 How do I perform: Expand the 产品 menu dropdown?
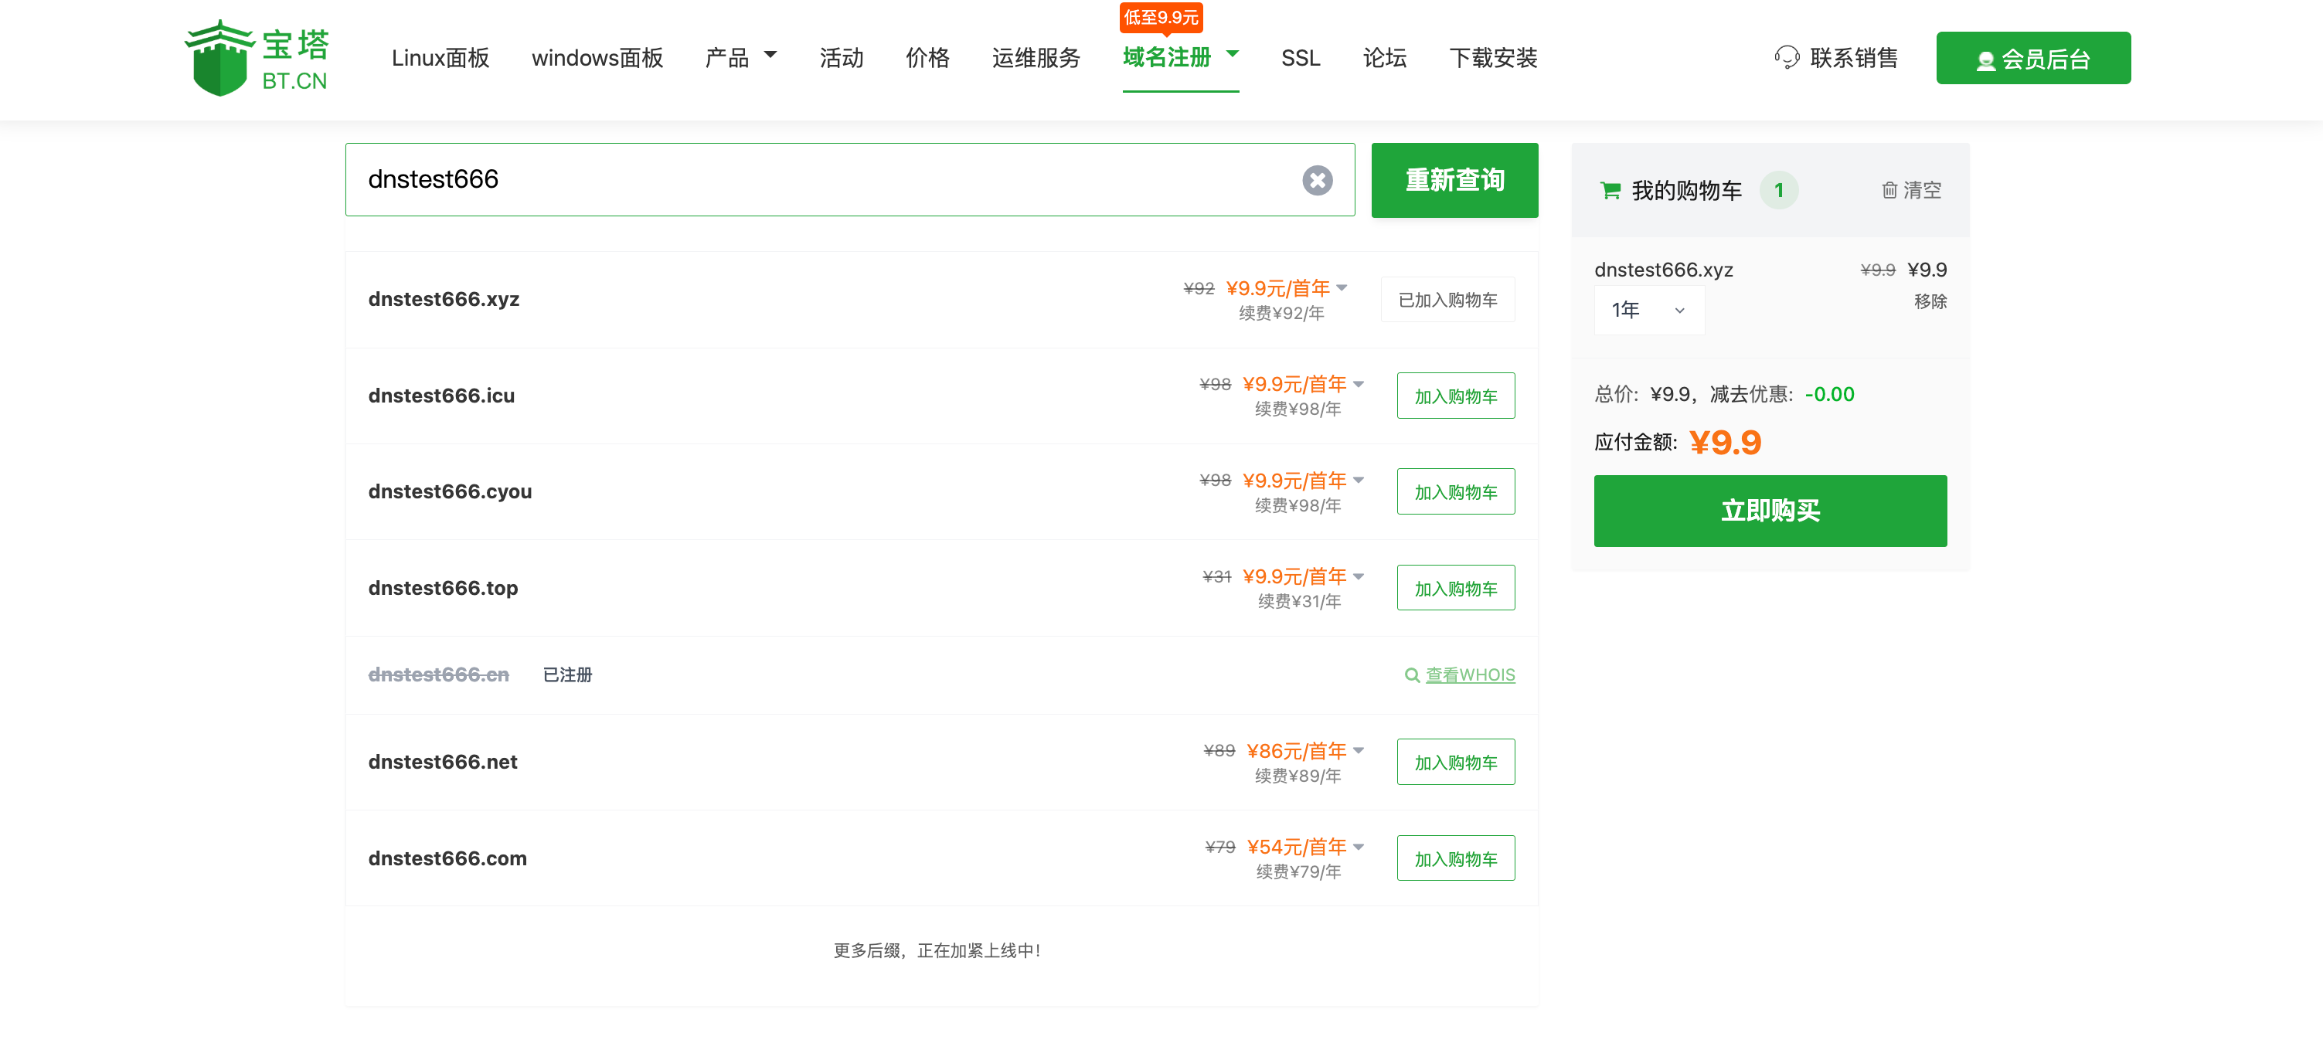point(770,55)
